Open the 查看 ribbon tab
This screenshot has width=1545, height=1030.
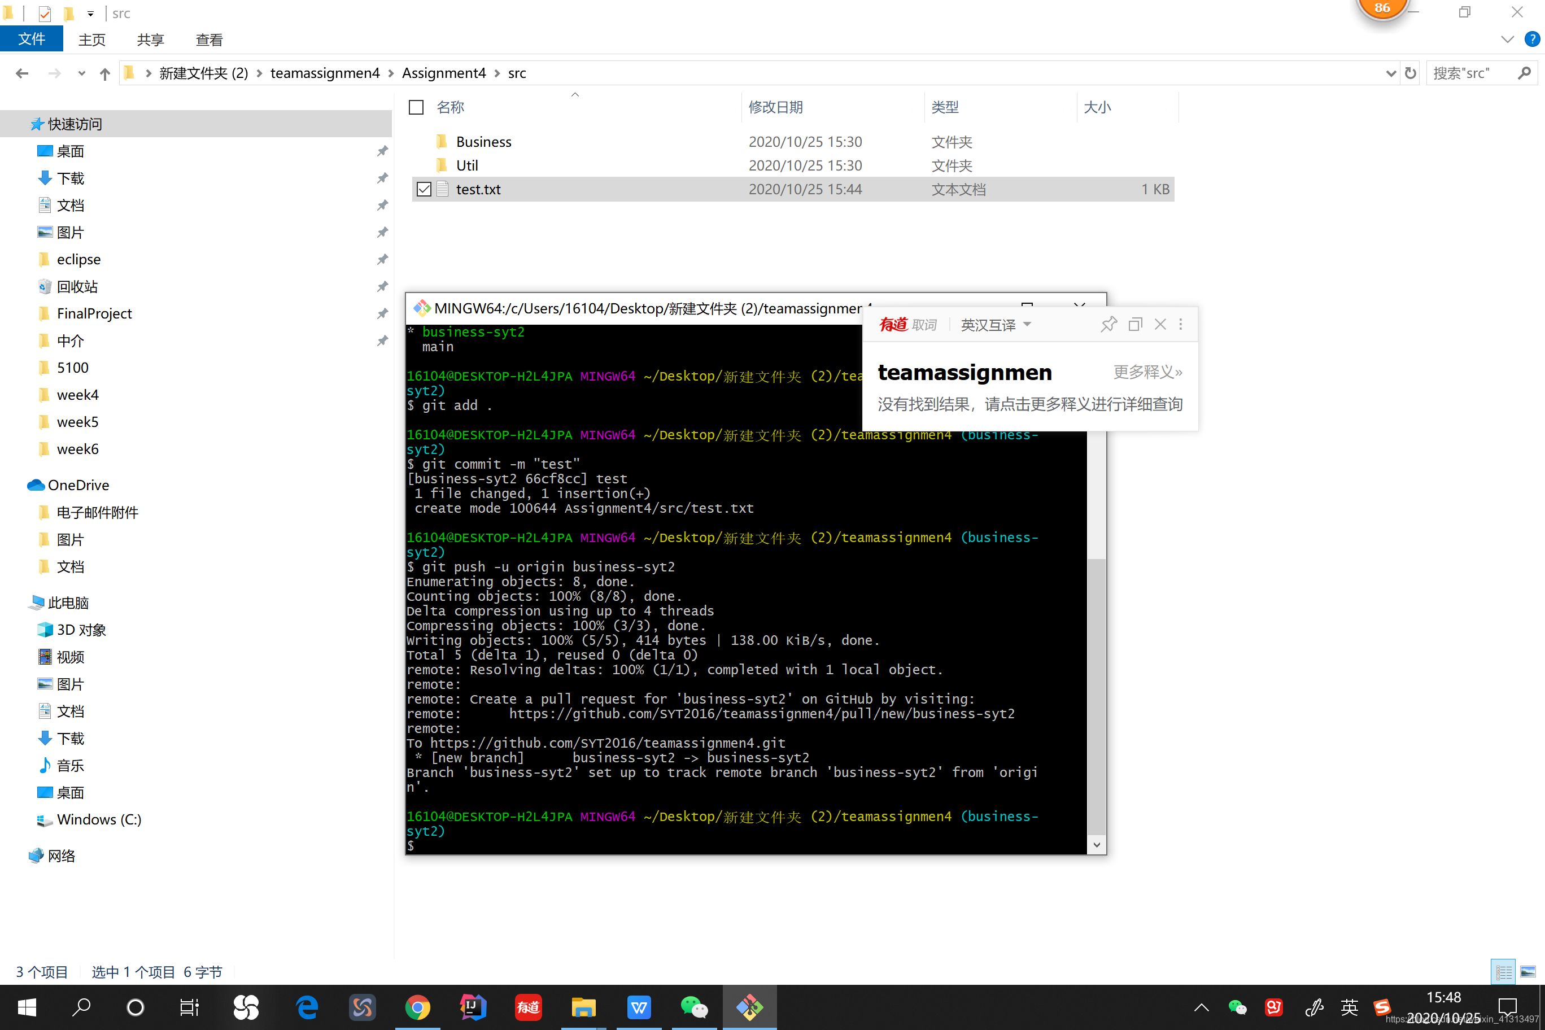pyautogui.click(x=209, y=40)
